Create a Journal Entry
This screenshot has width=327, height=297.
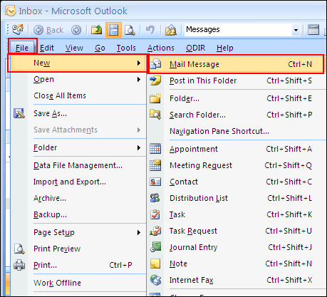[x=237, y=247]
